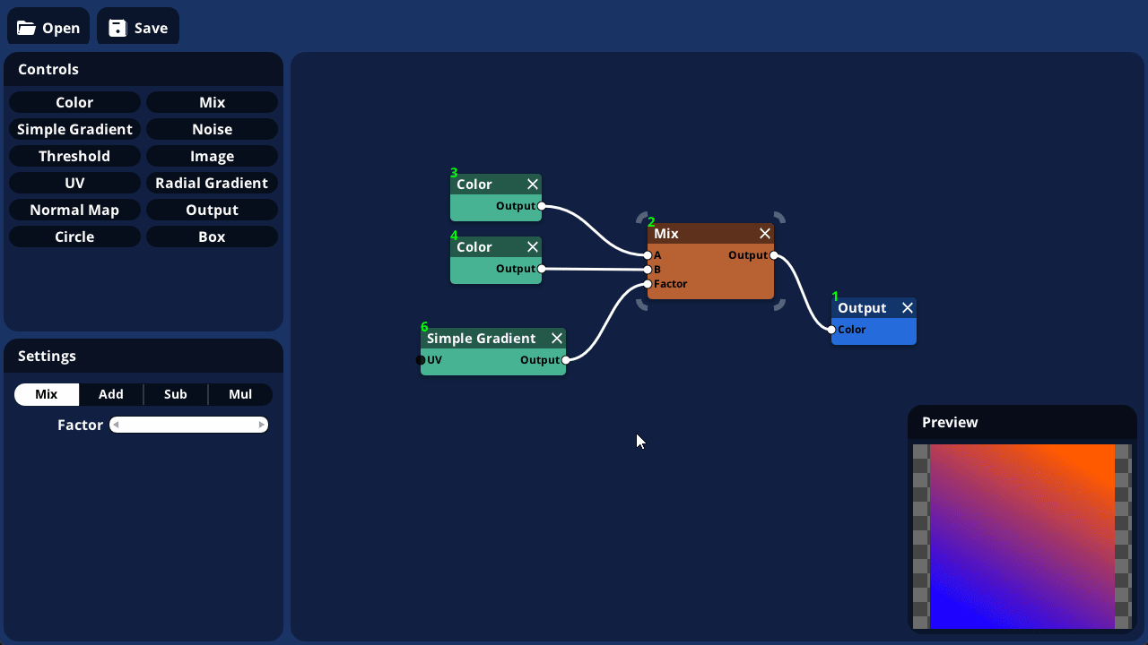Remove the Mix node with its X
Viewport: 1148px width, 645px height.
(765, 234)
